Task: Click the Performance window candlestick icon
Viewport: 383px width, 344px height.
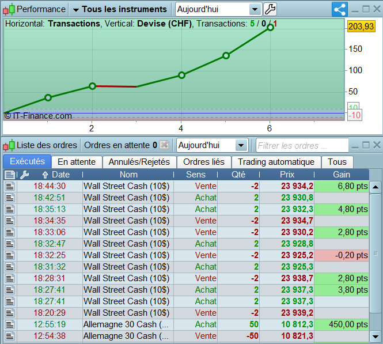Action: (x=9, y=9)
